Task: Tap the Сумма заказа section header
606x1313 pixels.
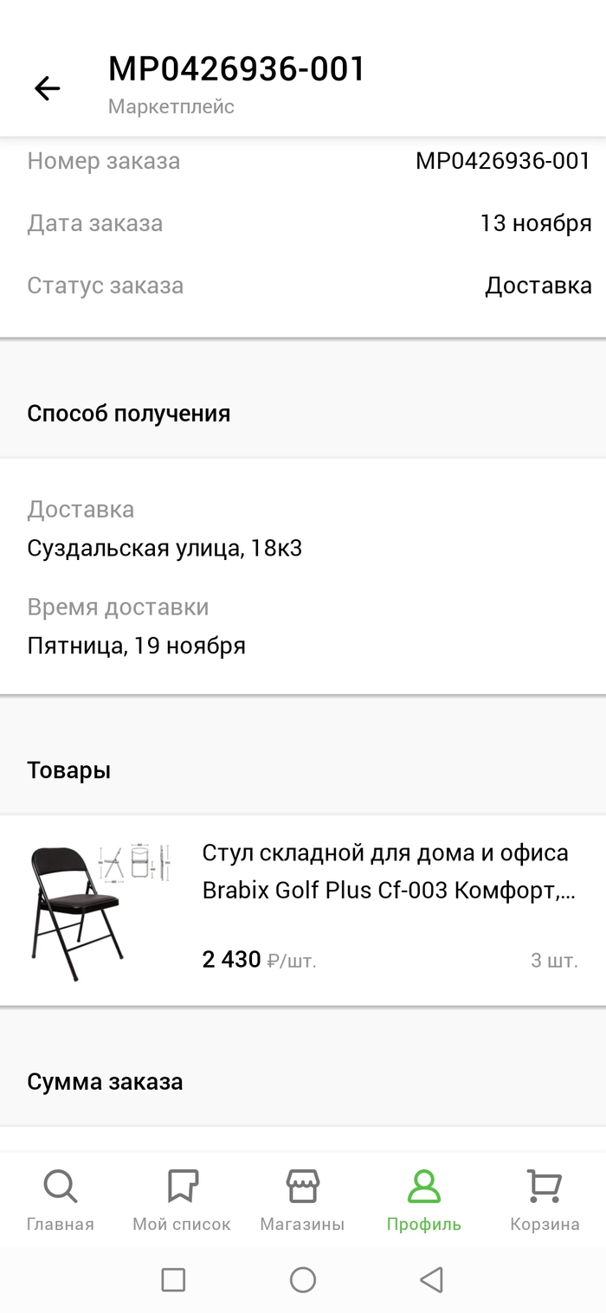Action: pos(105,1082)
